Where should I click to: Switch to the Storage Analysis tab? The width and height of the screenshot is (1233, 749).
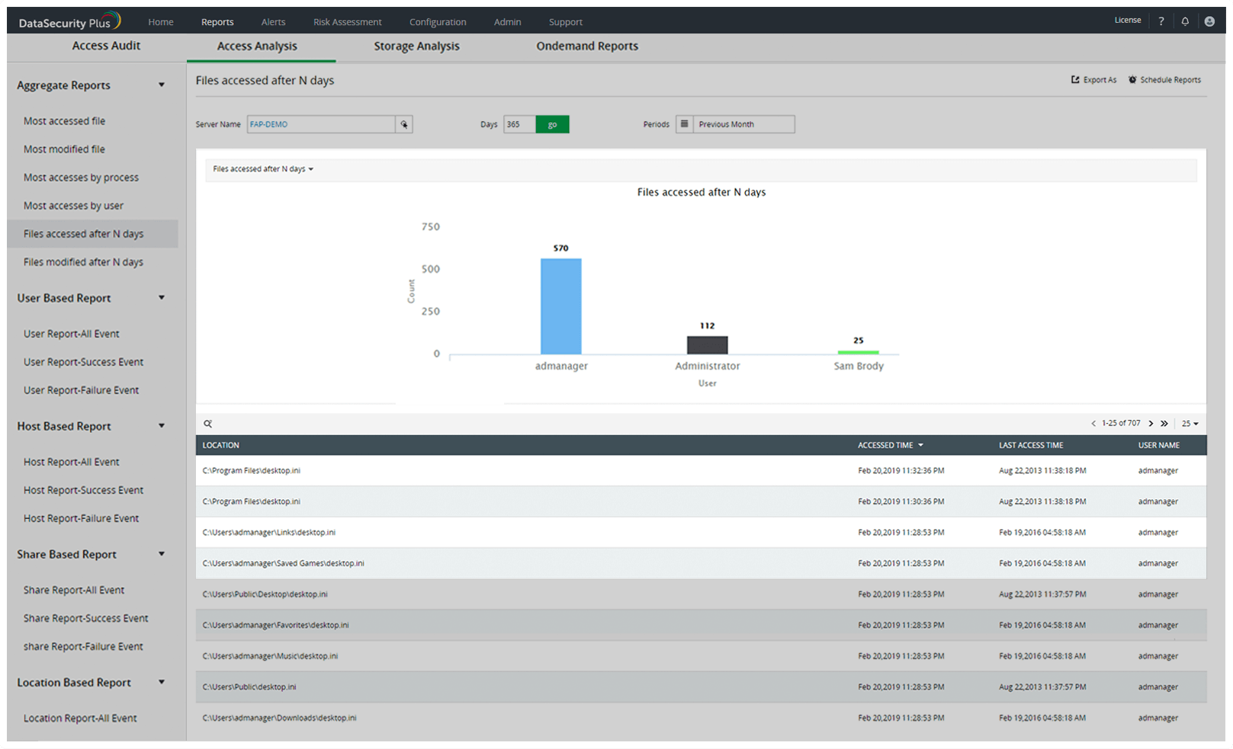pos(416,46)
